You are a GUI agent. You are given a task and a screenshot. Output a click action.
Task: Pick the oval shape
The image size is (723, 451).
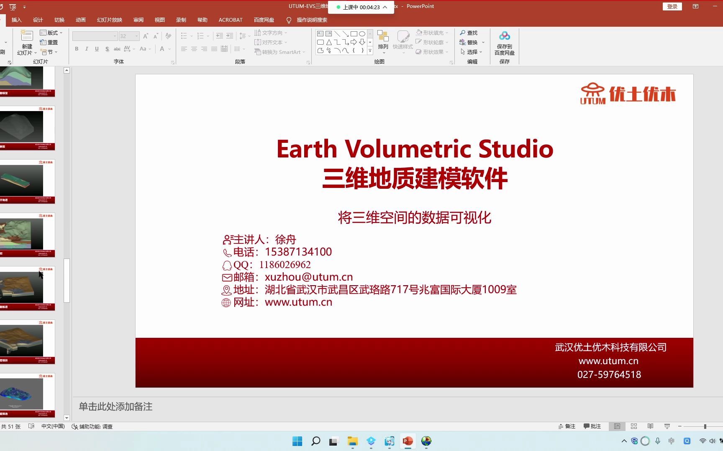[362, 34]
